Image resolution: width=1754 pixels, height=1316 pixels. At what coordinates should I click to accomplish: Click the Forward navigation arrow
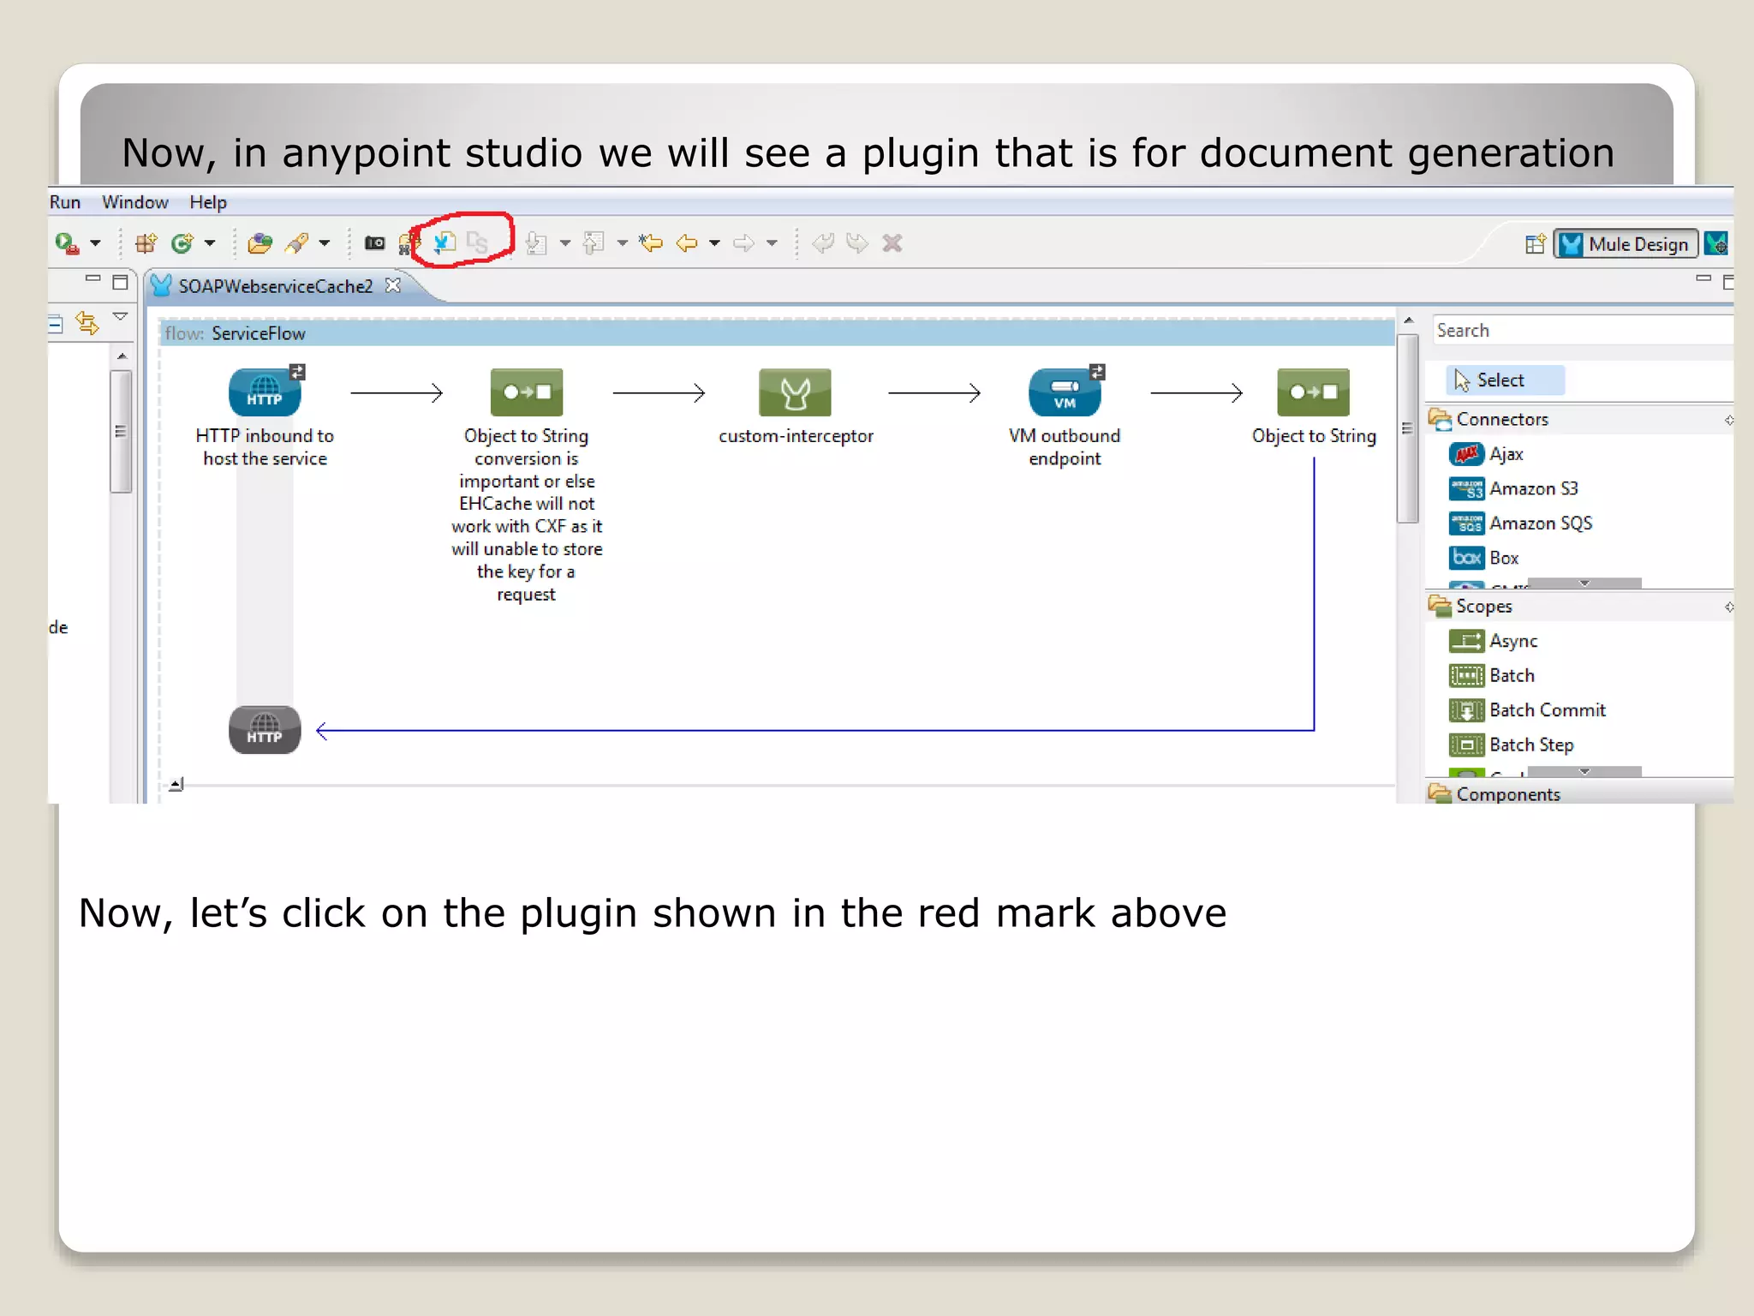(x=743, y=243)
